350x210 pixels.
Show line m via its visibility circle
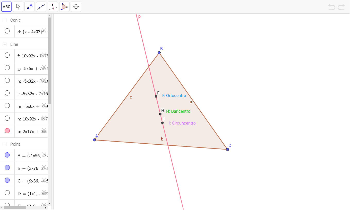point(7,106)
